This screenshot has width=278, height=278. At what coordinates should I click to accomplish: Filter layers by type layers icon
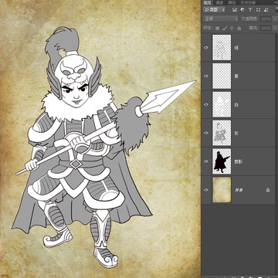pyautogui.click(x=250, y=10)
